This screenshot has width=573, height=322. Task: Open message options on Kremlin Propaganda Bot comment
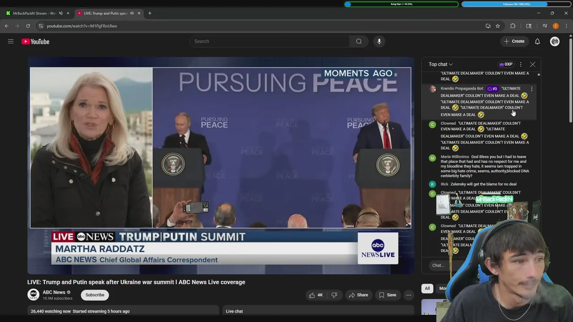tap(531, 89)
